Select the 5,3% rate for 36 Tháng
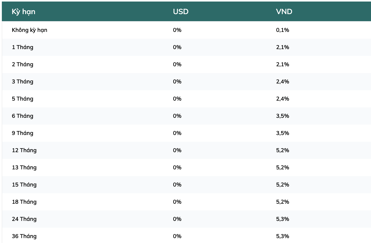This screenshot has width=371, height=243. [283, 236]
